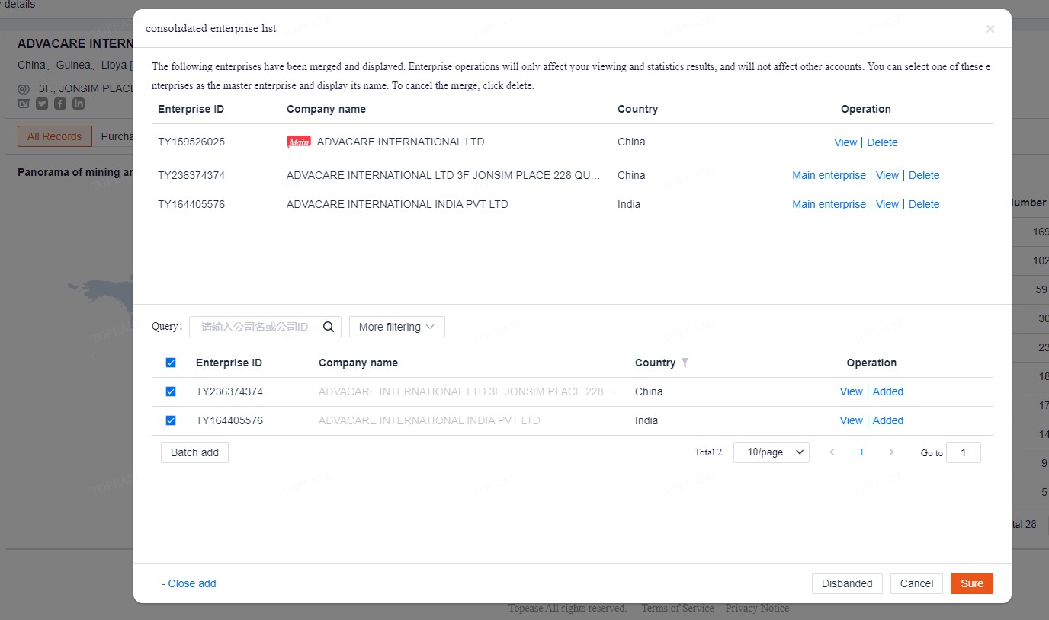1049x620 pixels.
Task: Expand the More filtering dropdown
Action: [396, 327]
